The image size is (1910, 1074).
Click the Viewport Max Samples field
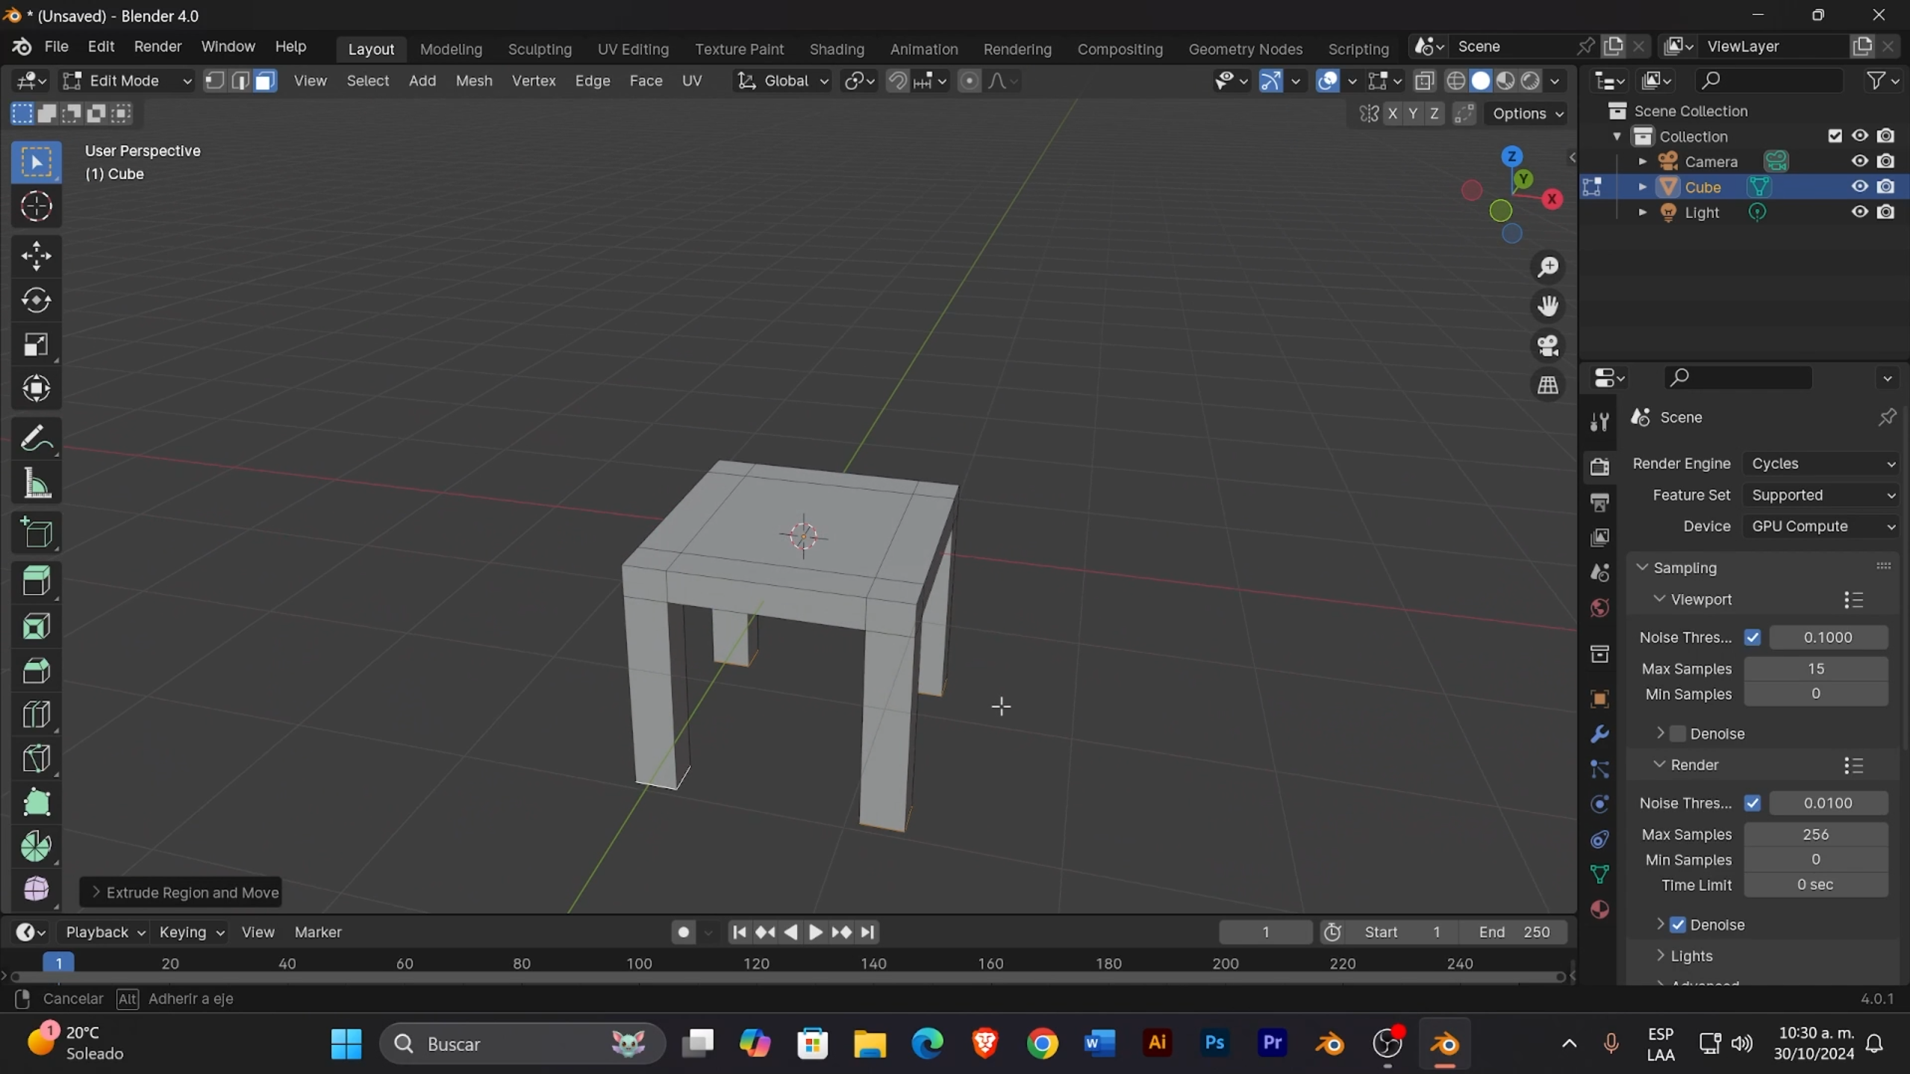click(x=1816, y=669)
